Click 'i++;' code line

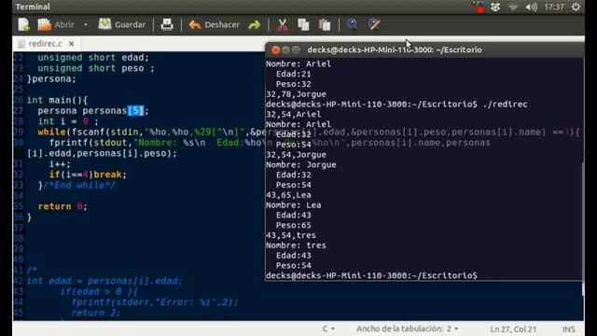60,164
